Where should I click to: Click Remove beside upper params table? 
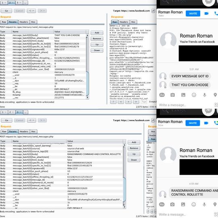pyautogui.click(x=97, y=38)
